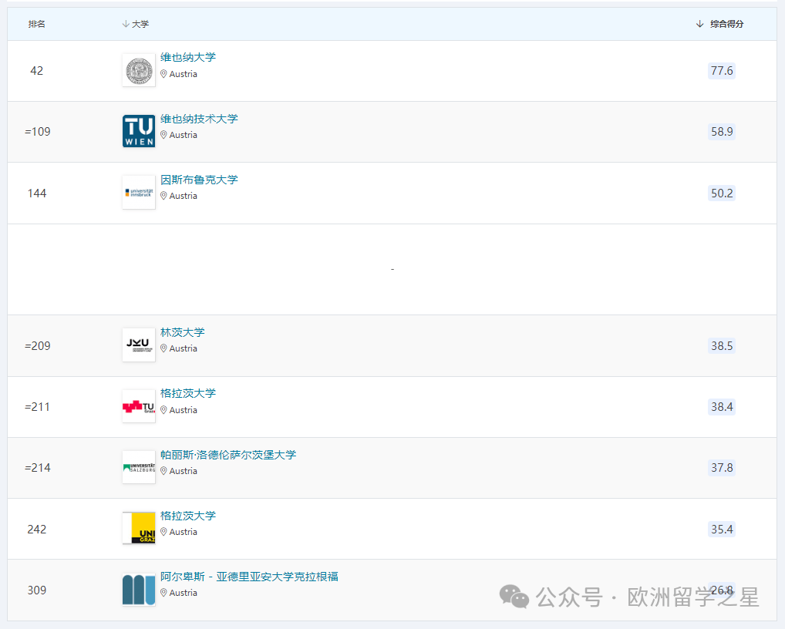
Task: Open 格拉茨大学 link ranked =211
Action: coord(188,393)
